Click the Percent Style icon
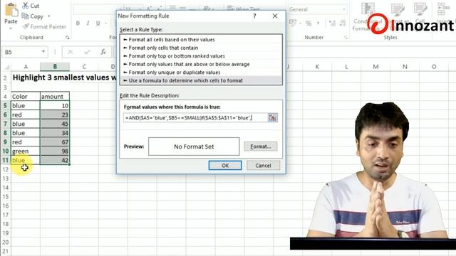Screen dimensions: 456x256 pos(309,23)
